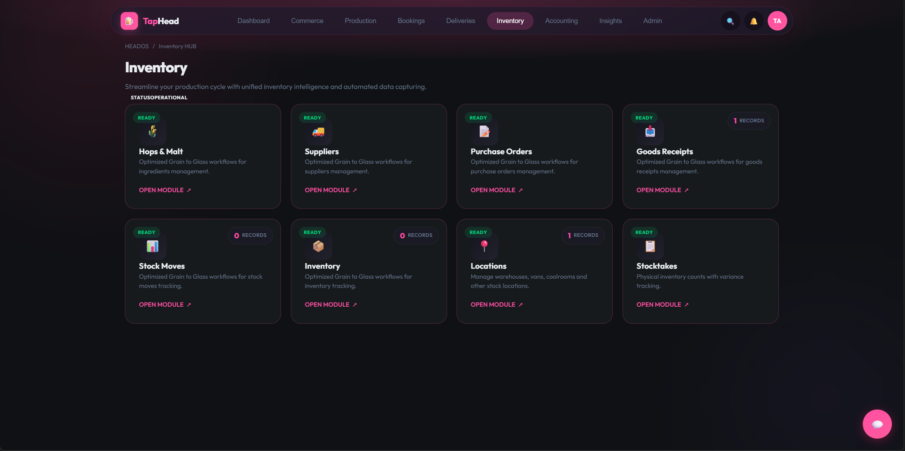Image resolution: width=905 pixels, height=451 pixels.
Task: Click the HEADOS breadcrumb link
Action: 137,46
